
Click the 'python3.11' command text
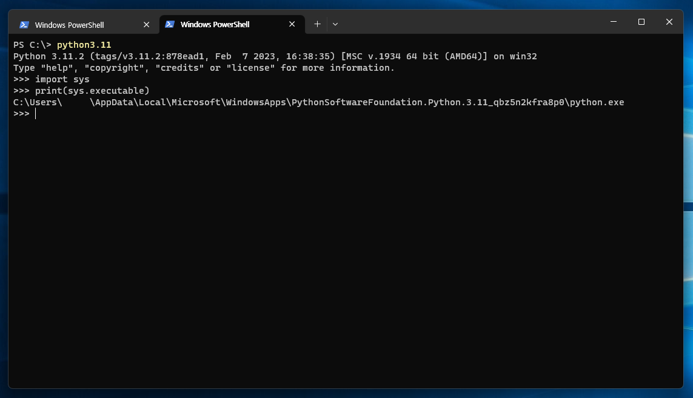(x=84, y=45)
